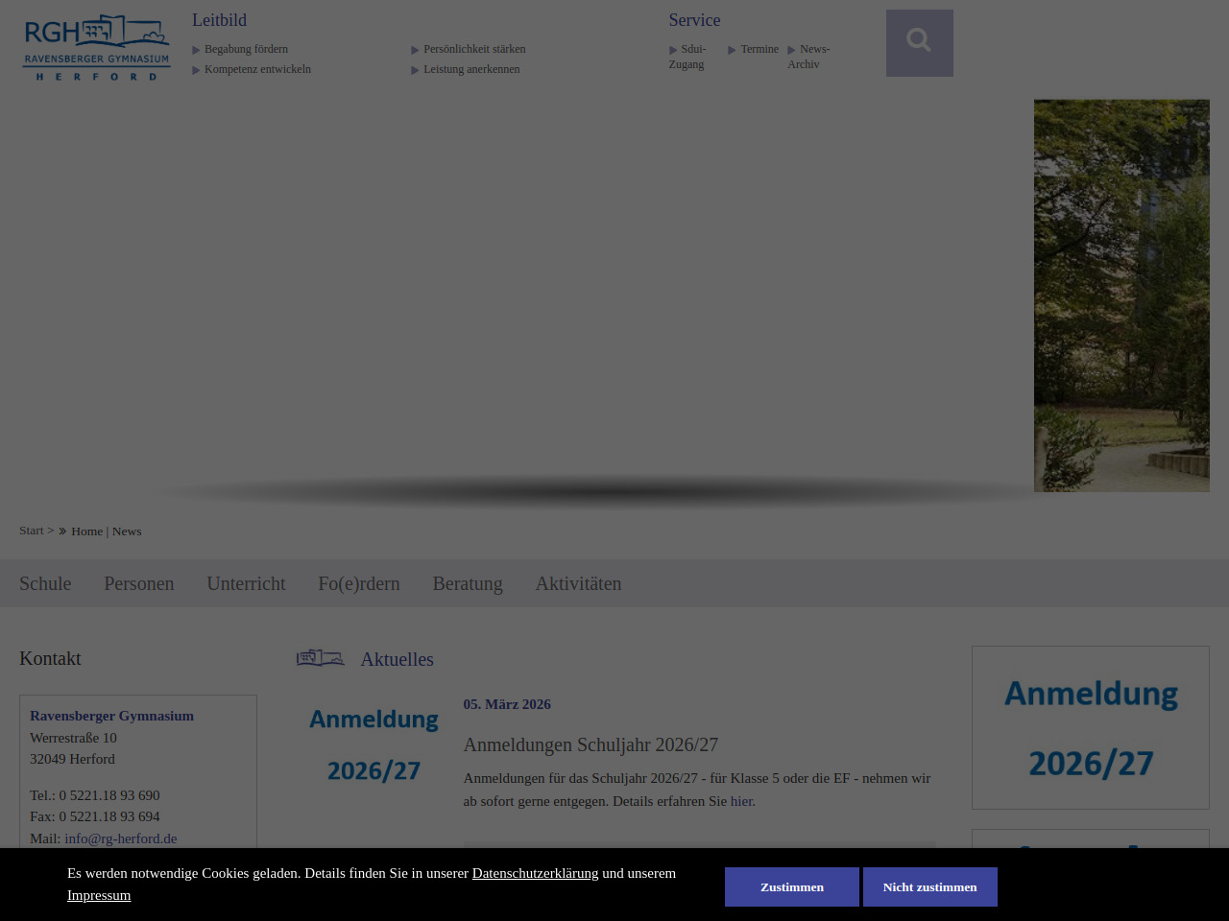Open Kompetenz entwickeln in the Leitbild list
The width and height of the screenshot is (1229, 921).
[257, 69]
